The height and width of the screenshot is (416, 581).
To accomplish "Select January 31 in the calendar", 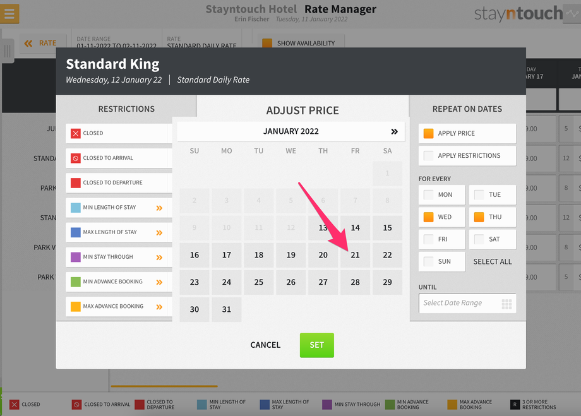I will click(226, 310).
